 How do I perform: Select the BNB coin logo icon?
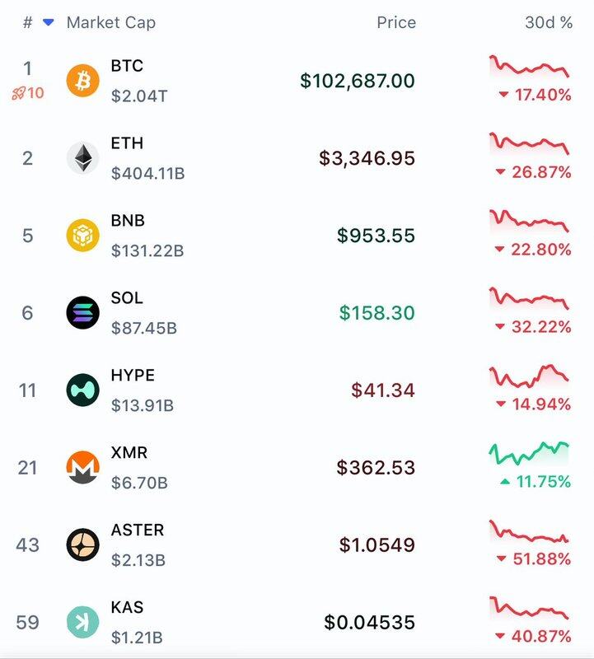click(82, 236)
